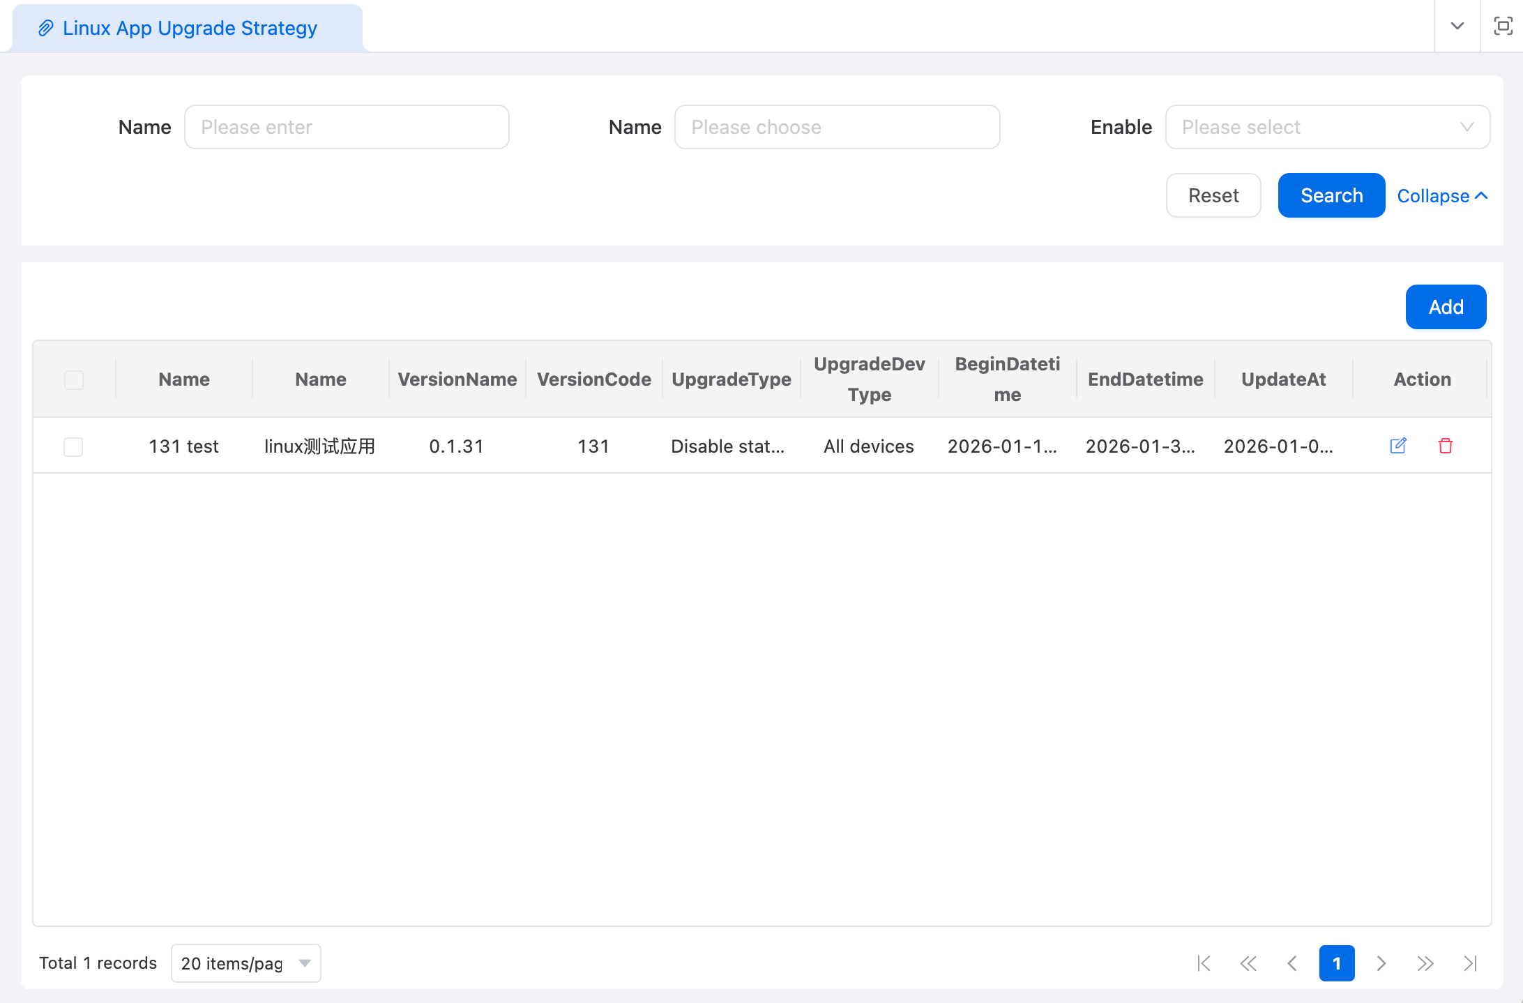Expand the tab list chevron menu
The width and height of the screenshot is (1523, 1003).
click(x=1457, y=27)
